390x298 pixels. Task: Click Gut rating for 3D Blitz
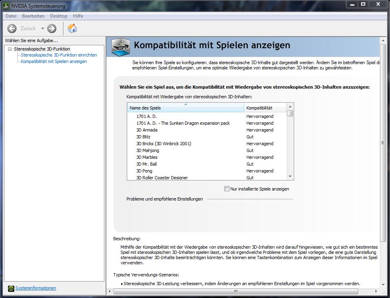(250, 137)
